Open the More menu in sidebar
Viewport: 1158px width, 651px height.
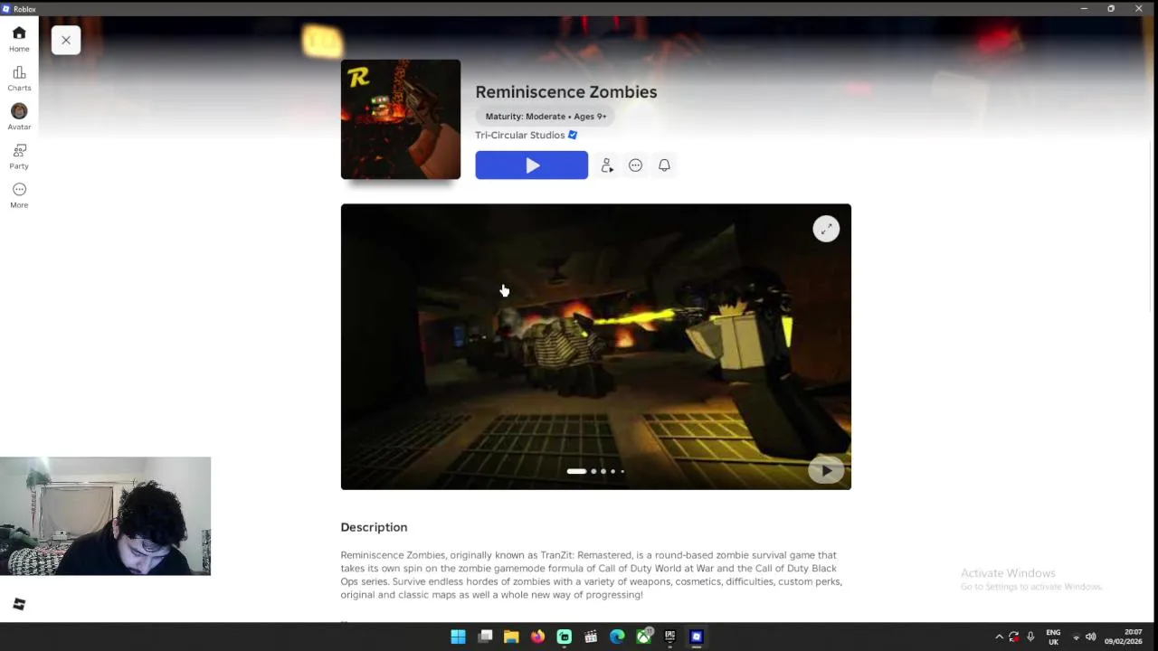point(19,194)
